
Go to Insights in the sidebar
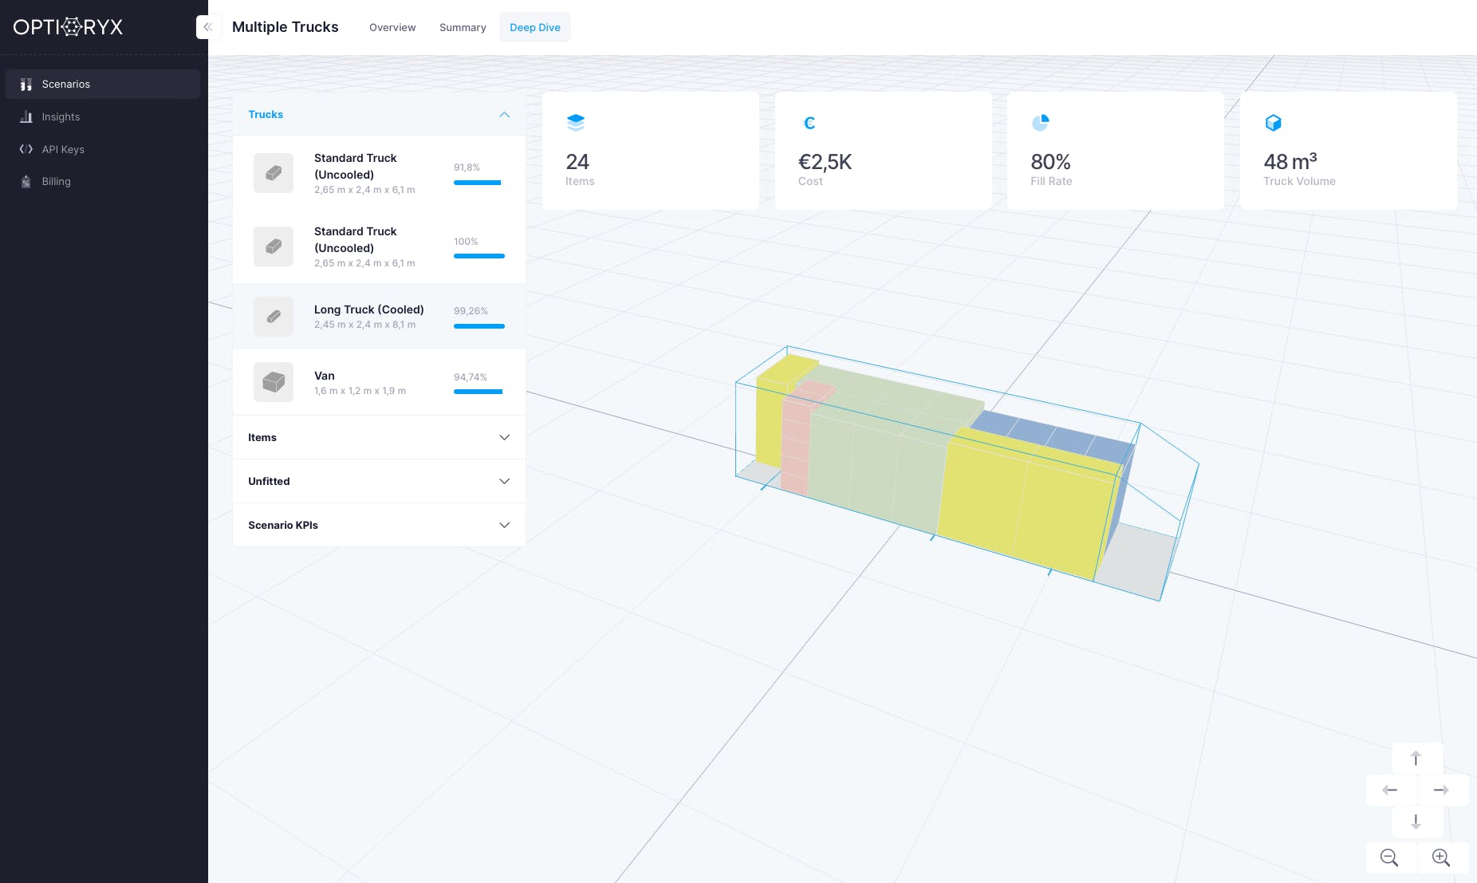pyautogui.click(x=103, y=117)
